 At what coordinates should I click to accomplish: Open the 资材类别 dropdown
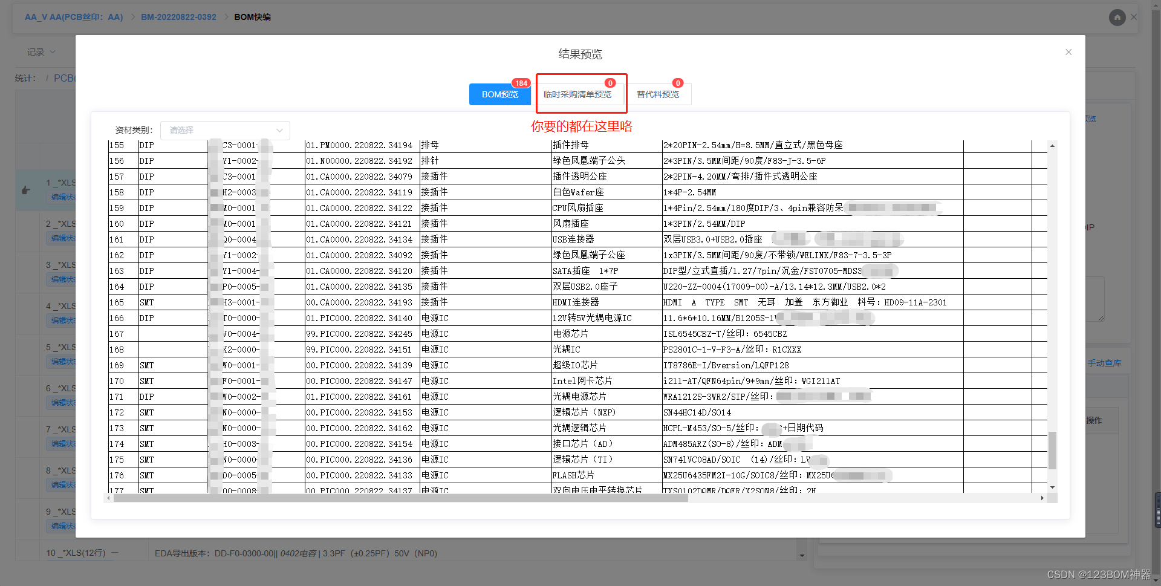click(225, 130)
